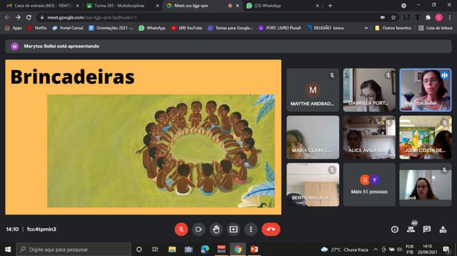Click the Mais 51 pessoas tile

click(369, 184)
